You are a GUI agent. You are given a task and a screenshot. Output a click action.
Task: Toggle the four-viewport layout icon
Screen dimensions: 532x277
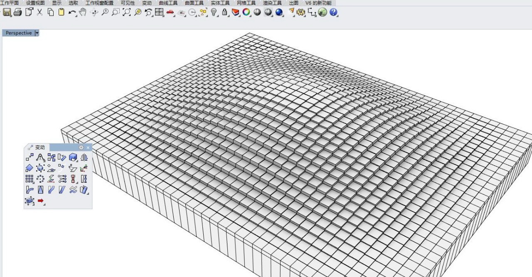[159, 12]
